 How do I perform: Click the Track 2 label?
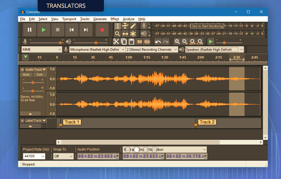pyautogui.click(x=207, y=122)
